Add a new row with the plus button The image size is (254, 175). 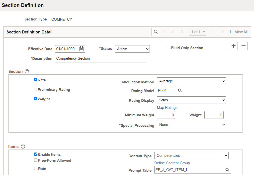pos(233,46)
